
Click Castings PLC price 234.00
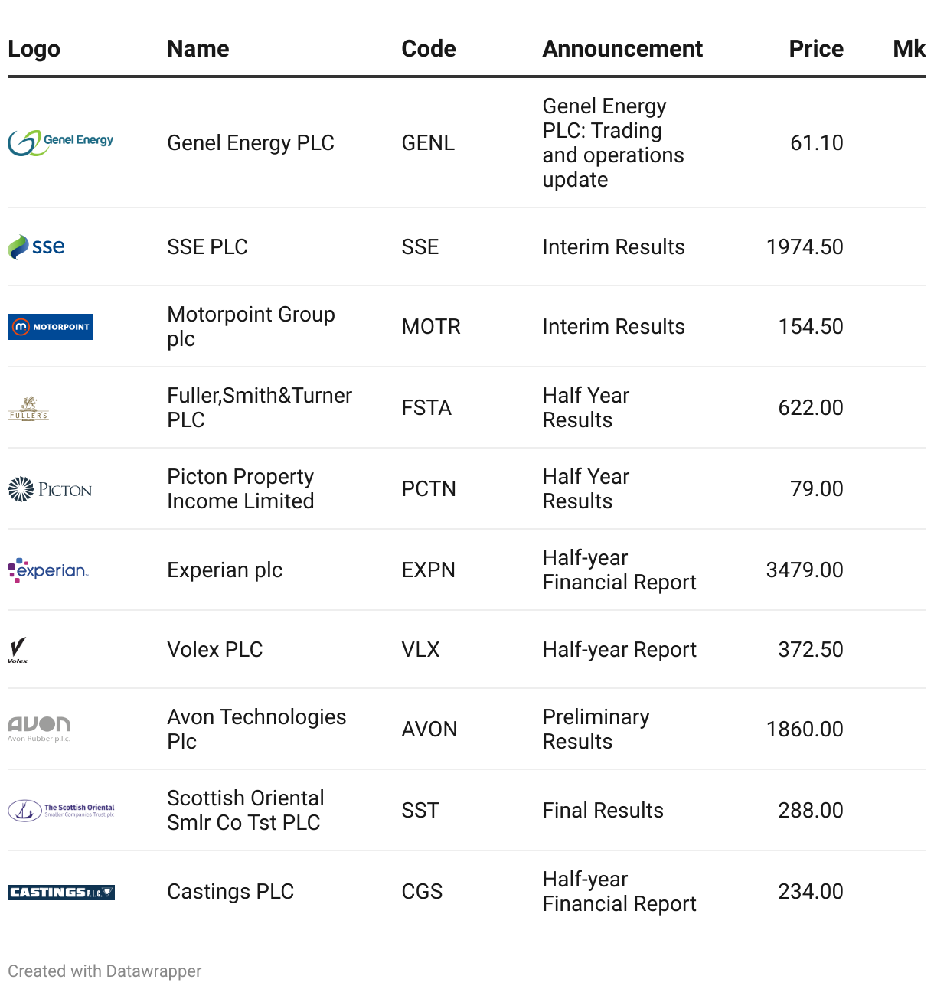(x=811, y=892)
